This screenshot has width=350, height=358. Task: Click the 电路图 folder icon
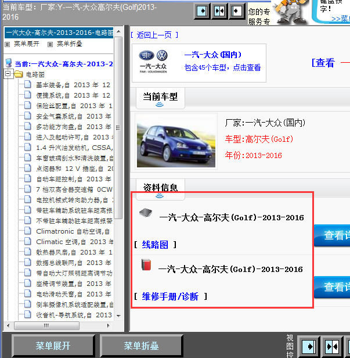pyautogui.click(x=19, y=74)
